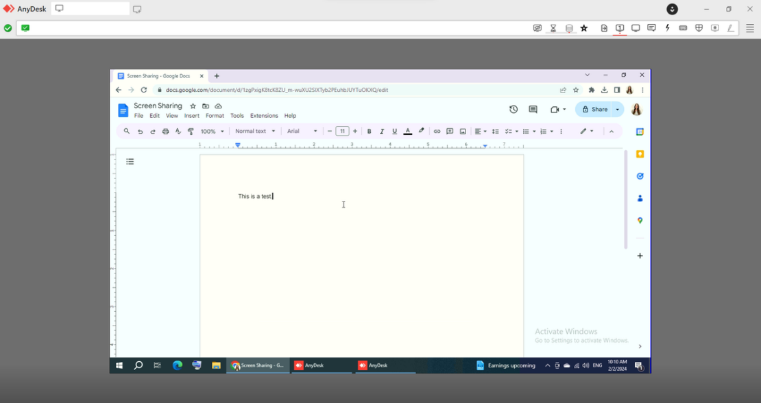Viewport: 761px width, 403px height.
Task: Open the insert link tool
Action: click(437, 131)
